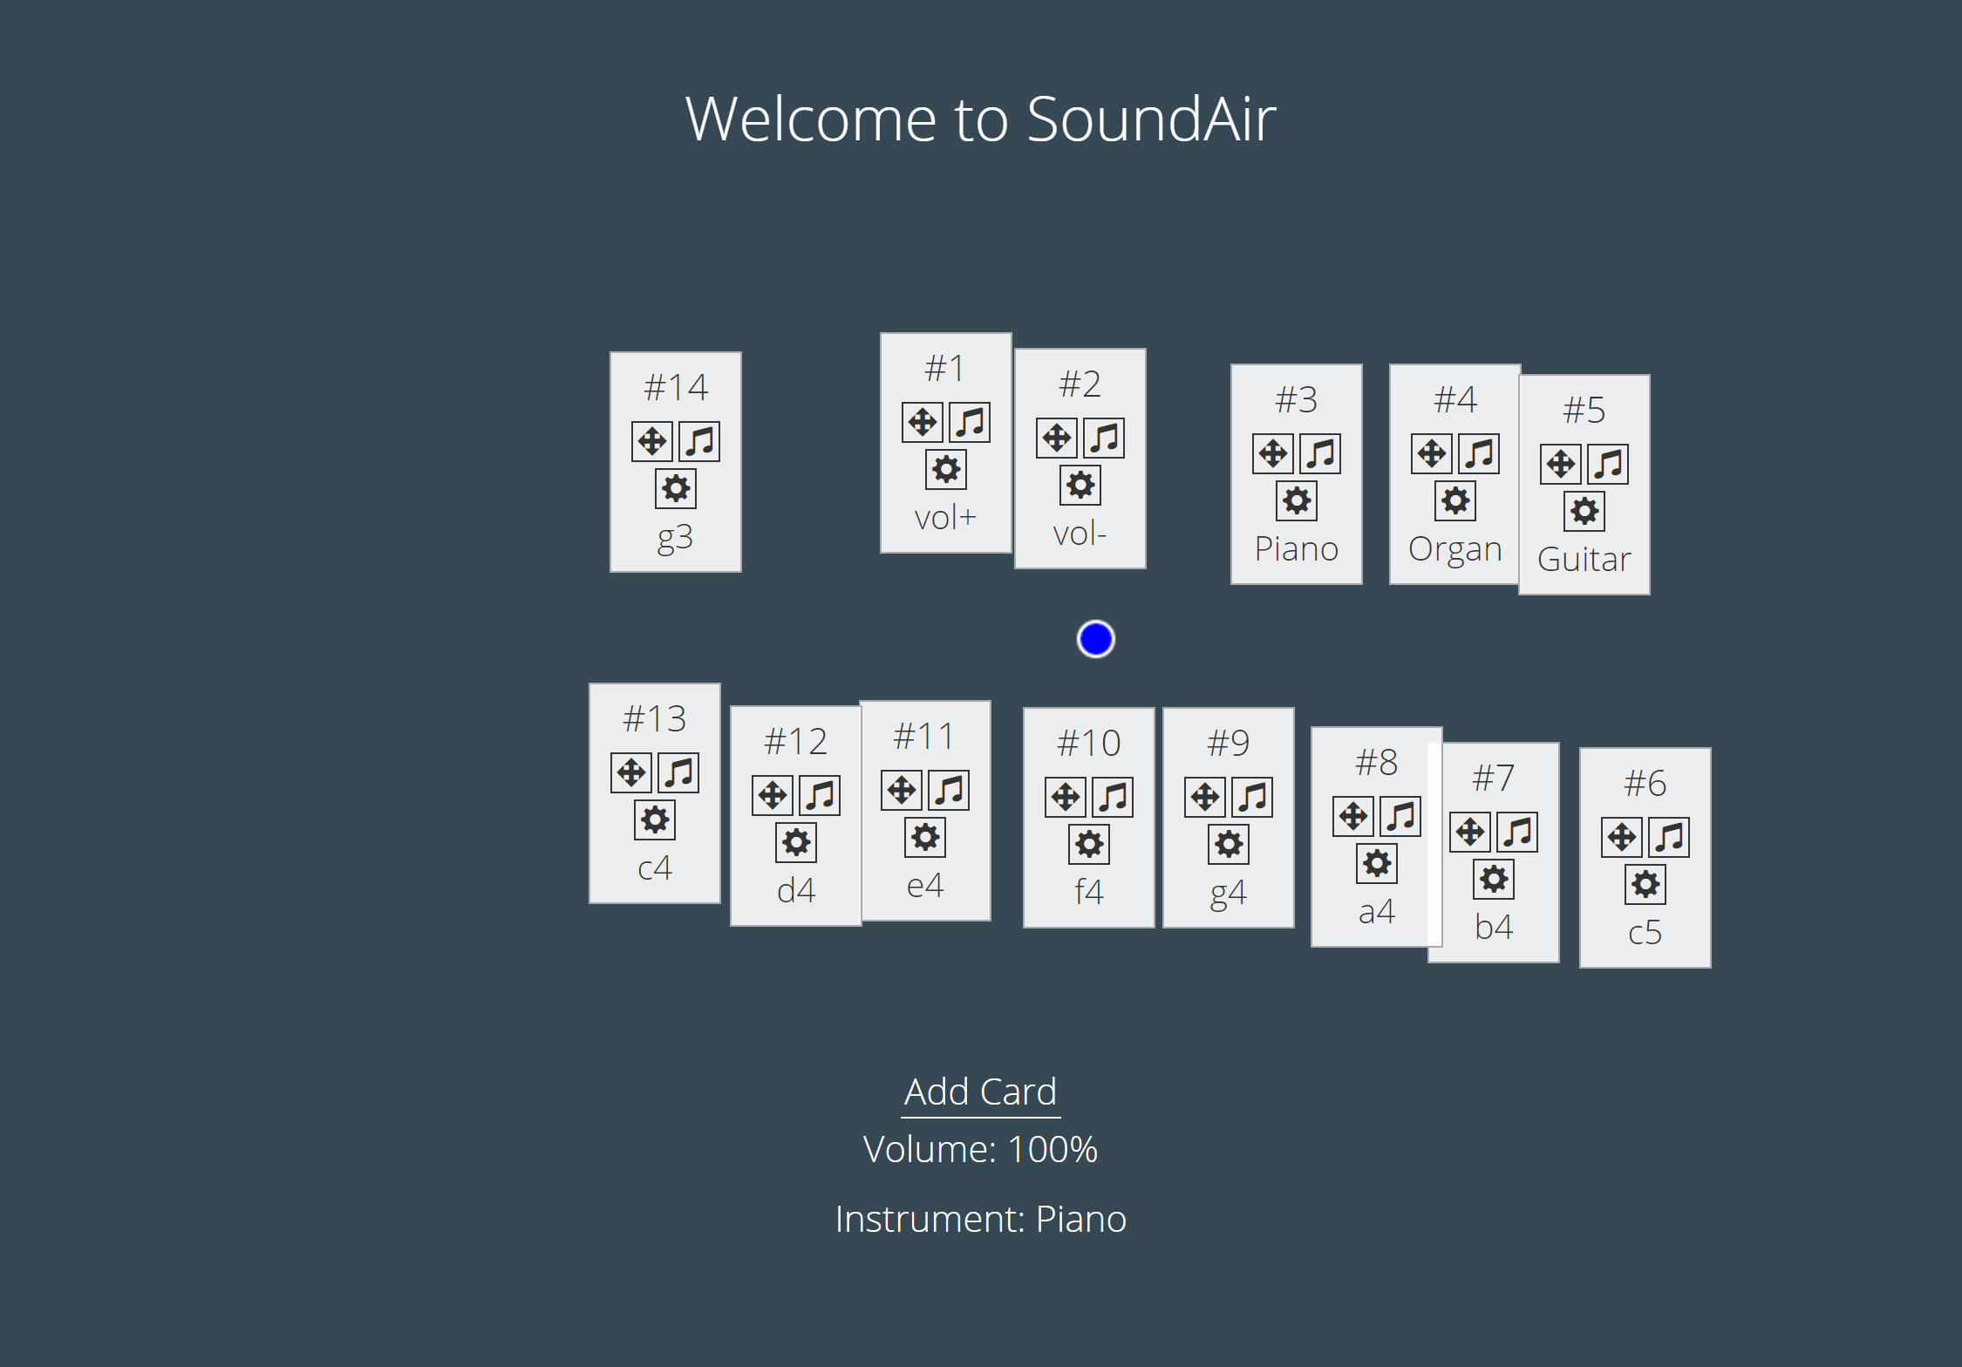This screenshot has height=1367, width=1962.
Task: Open the gear icon on card #12 d4
Action: pos(796,842)
